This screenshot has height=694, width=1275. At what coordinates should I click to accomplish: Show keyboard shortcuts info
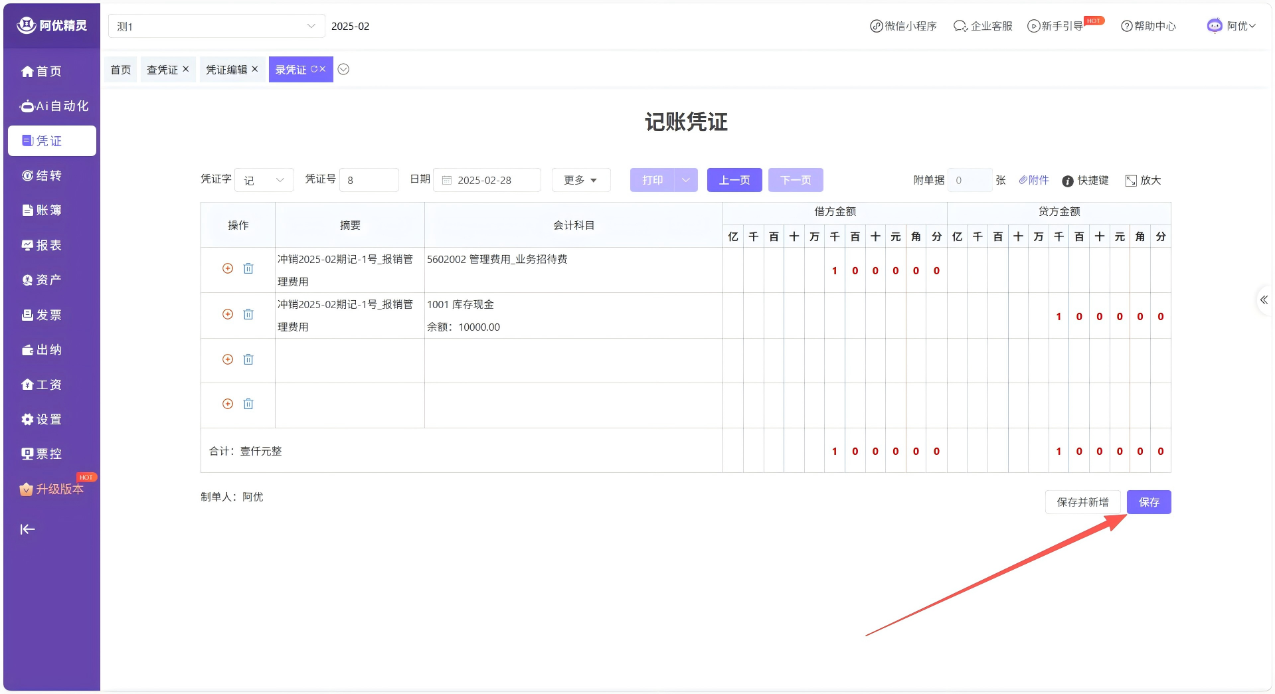1085,181
